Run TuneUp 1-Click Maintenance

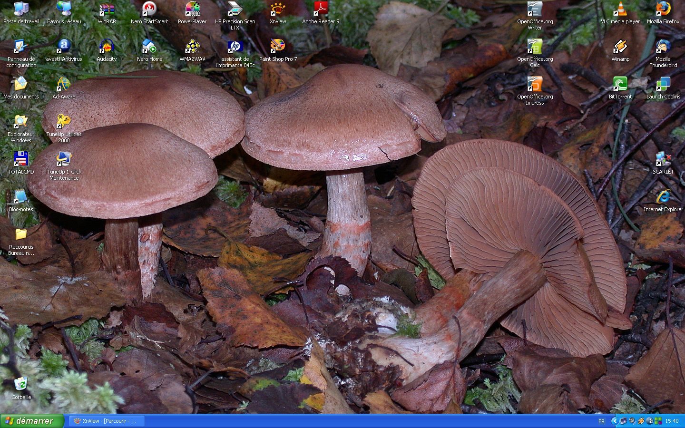pyautogui.click(x=64, y=166)
